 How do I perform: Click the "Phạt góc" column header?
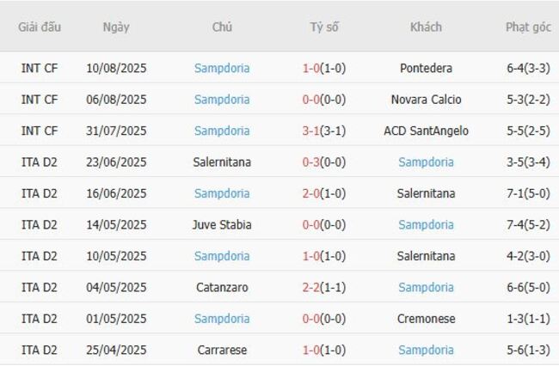coord(528,27)
